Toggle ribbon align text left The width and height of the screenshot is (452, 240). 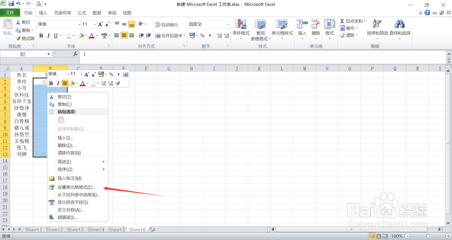[117, 35]
